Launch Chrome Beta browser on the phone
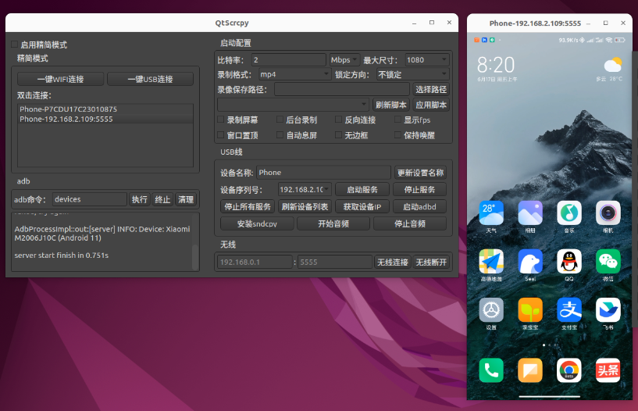This screenshot has width=638, height=411. point(569,370)
